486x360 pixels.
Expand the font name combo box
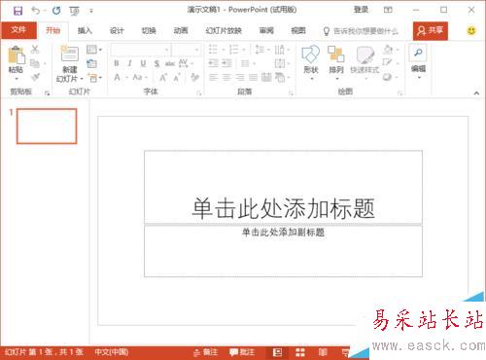(x=141, y=50)
